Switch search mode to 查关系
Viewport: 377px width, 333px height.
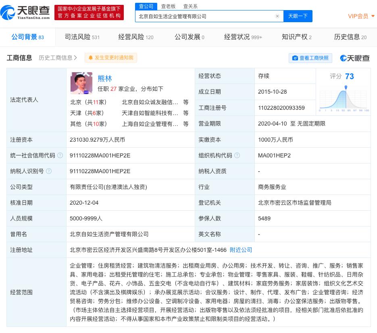click(190, 6)
